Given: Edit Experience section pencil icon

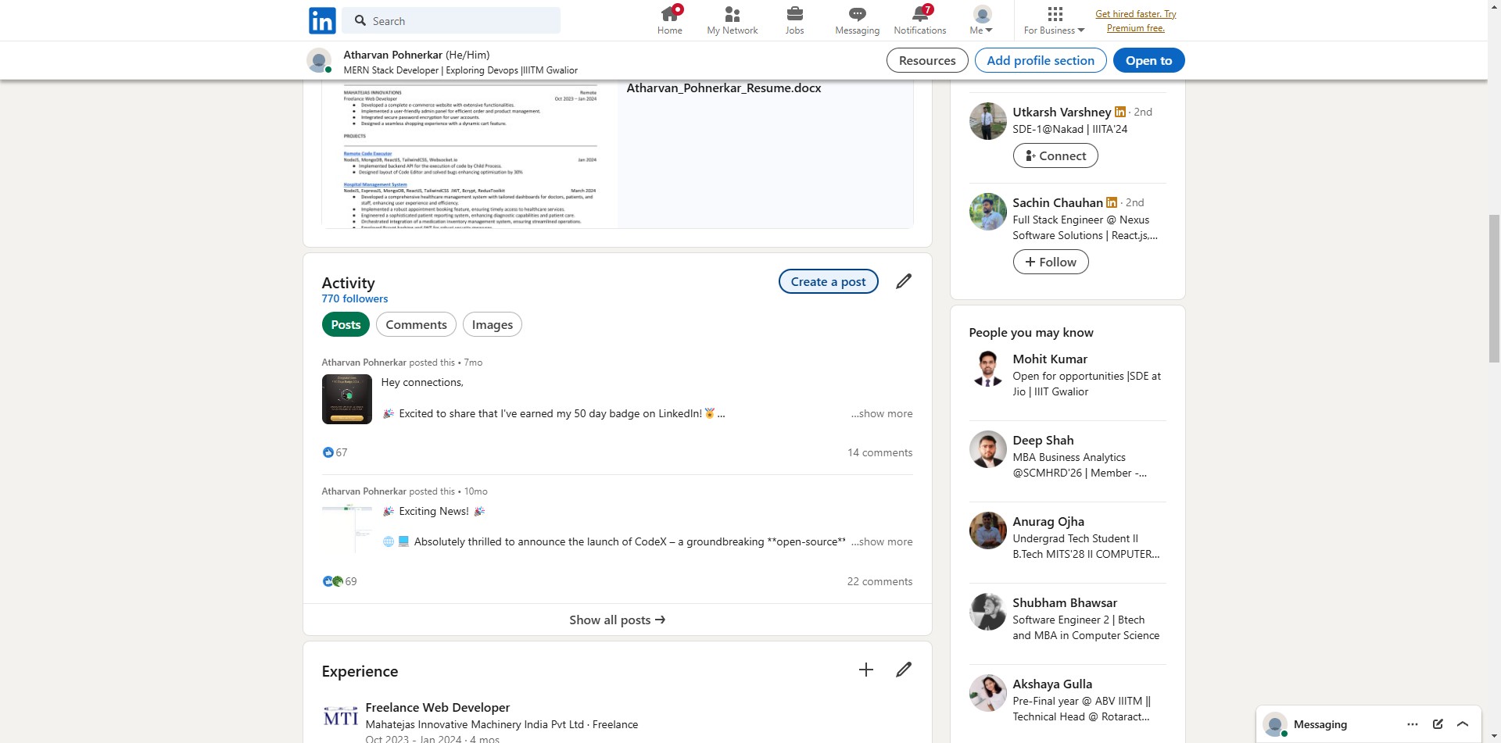Looking at the screenshot, I should coord(904,670).
